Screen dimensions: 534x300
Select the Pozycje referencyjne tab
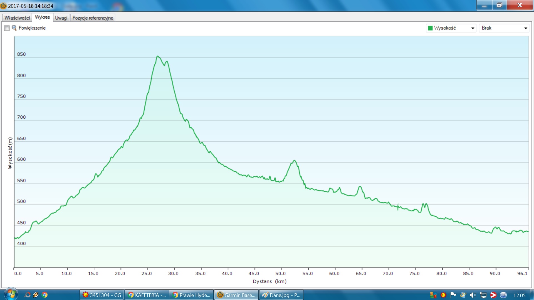93,18
